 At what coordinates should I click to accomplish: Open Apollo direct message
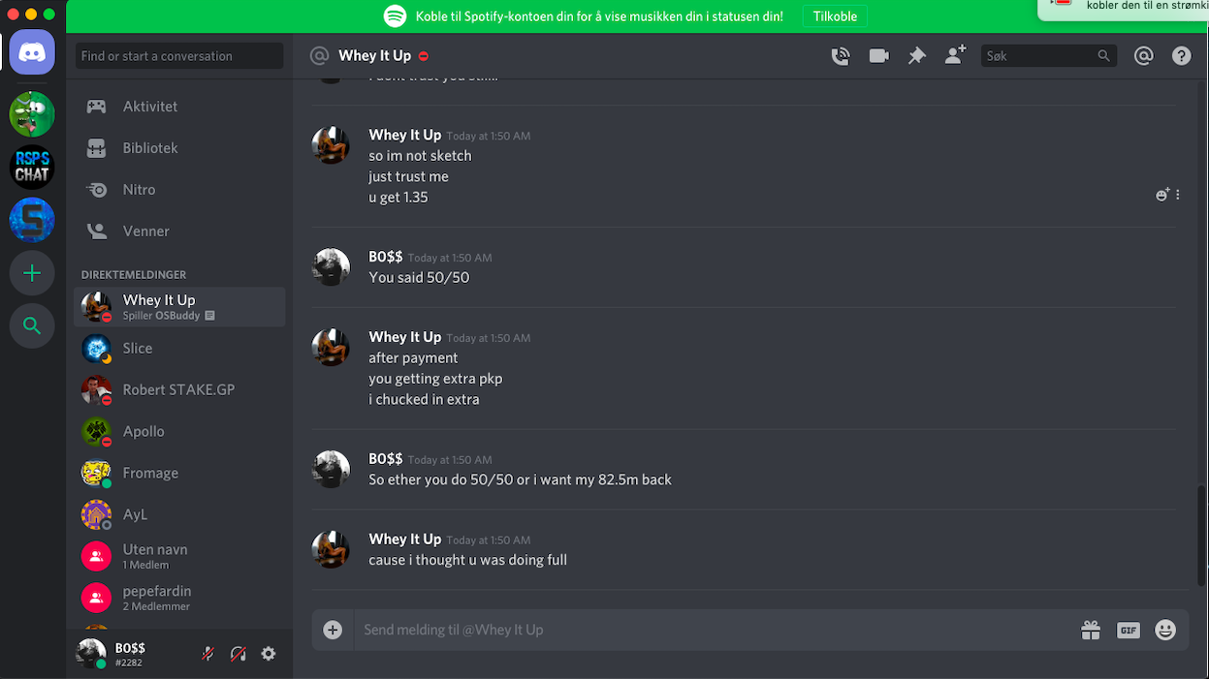click(179, 431)
